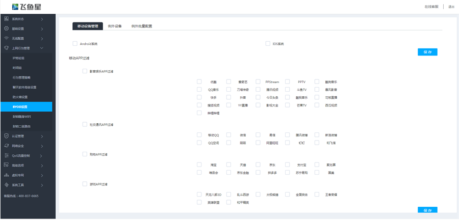Tick the 支付宝 checkbox
The width and height of the screenshot is (459, 220).
pos(288,164)
